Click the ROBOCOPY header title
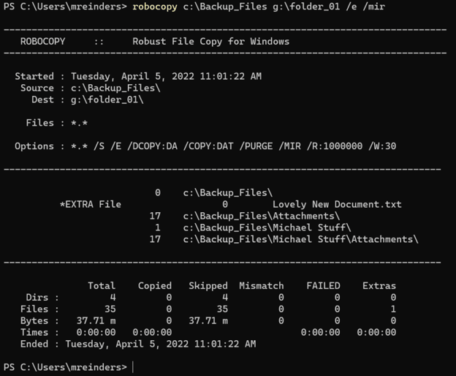This screenshot has width=456, height=376. point(42,41)
